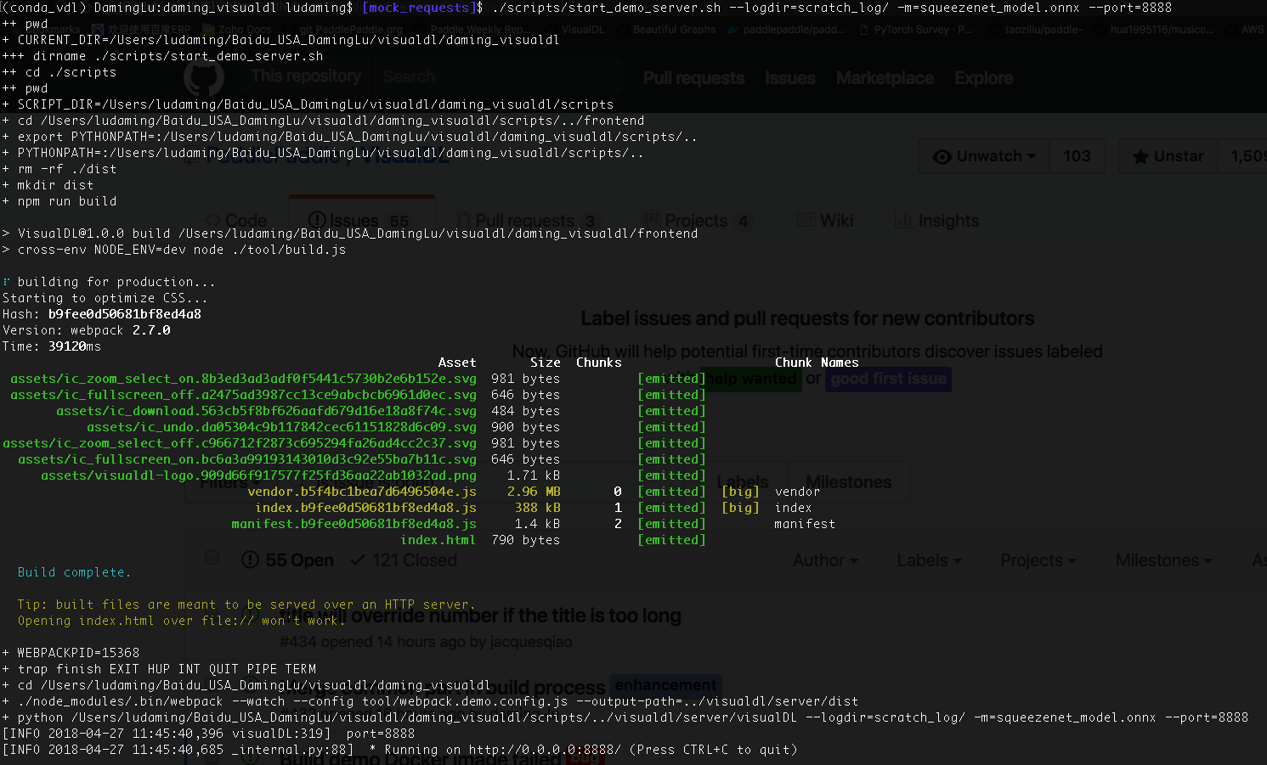Open the 'PyTorch Survey' bookmark

click(916, 29)
